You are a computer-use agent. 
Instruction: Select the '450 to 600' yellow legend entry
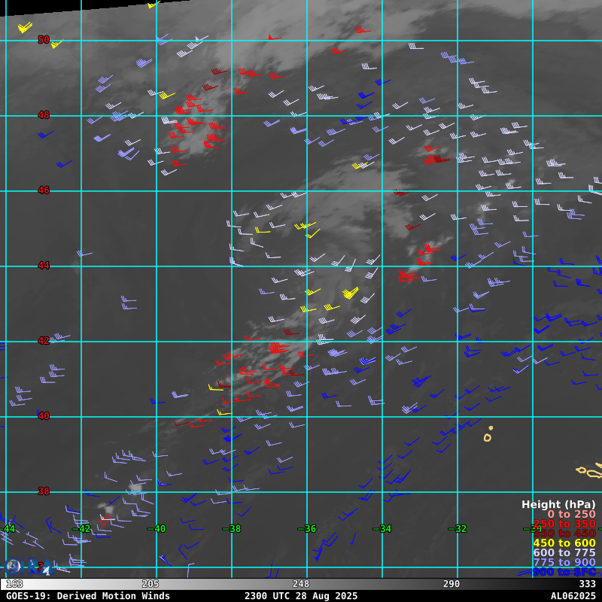[x=564, y=543]
